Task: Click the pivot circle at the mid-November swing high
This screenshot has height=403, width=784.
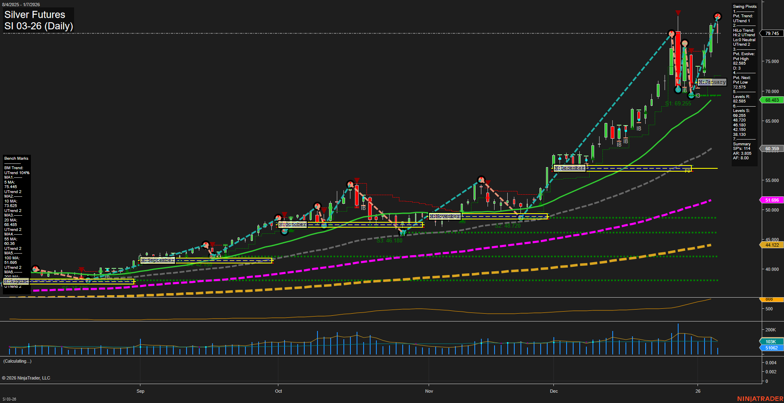Action: click(481, 180)
